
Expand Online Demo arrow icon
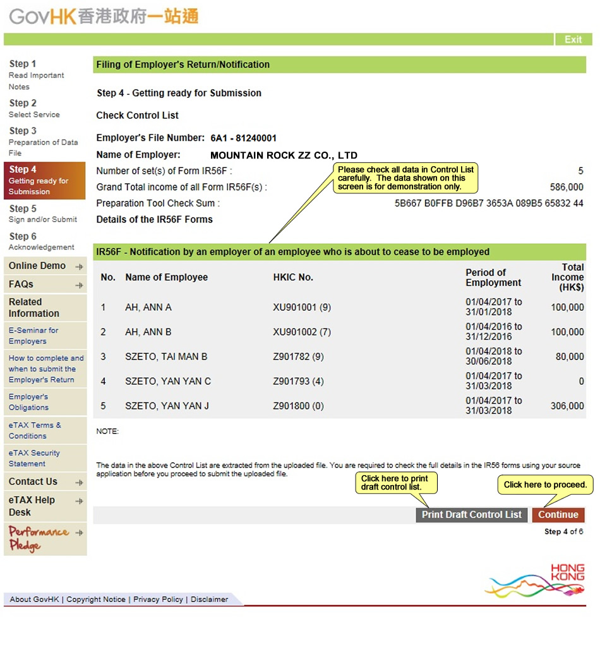(80, 267)
